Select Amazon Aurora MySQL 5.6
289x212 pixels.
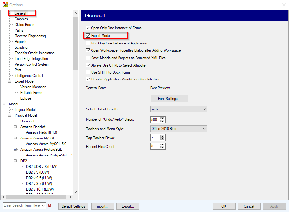[46, 144]
